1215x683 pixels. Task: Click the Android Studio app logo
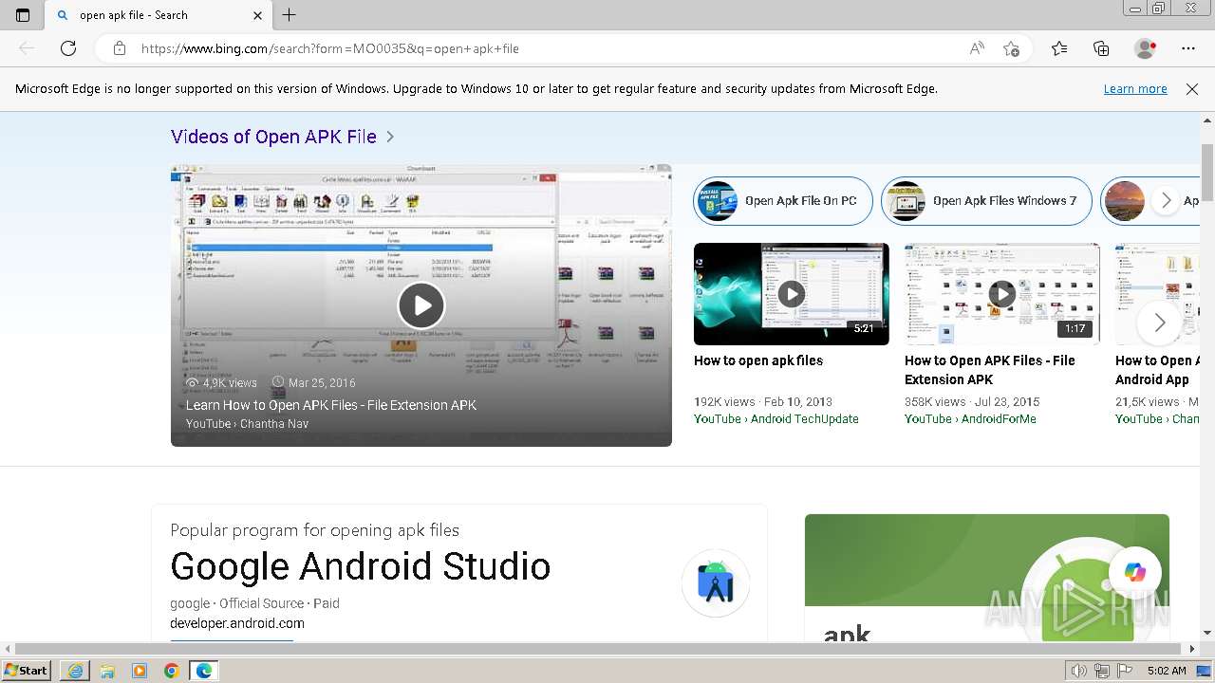pos(716,583)
